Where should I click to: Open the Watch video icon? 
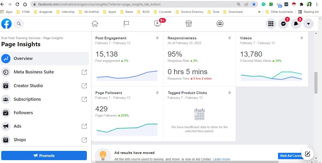[157, 24]
